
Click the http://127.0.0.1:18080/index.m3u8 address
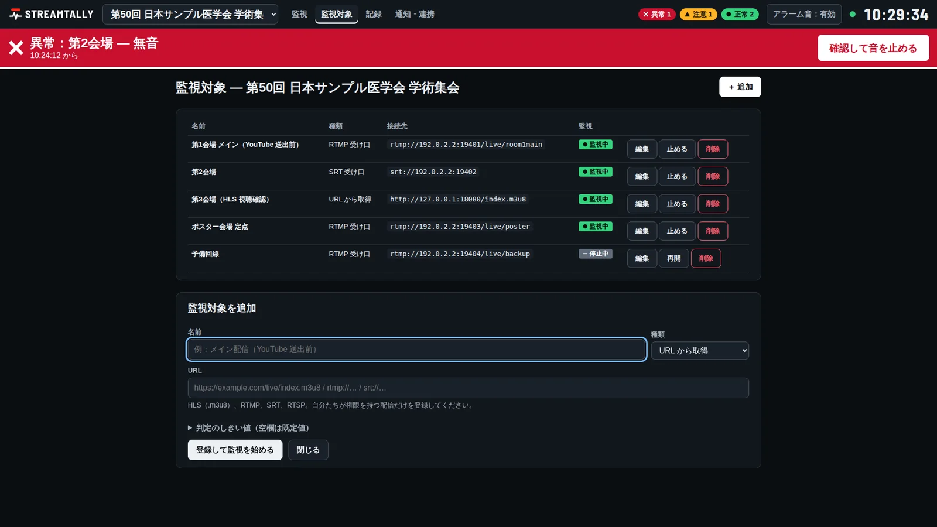pyautogui.click(x=458, y=199)
